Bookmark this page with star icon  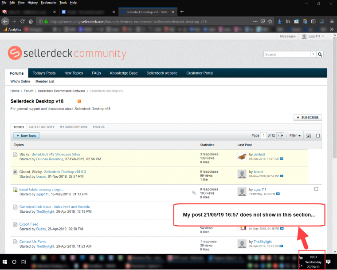point(270,21)
